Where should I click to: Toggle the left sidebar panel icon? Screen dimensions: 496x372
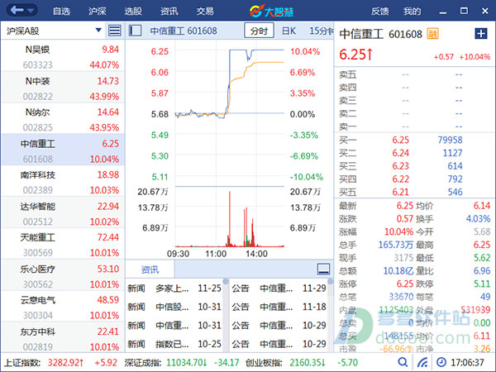point(135,31)
